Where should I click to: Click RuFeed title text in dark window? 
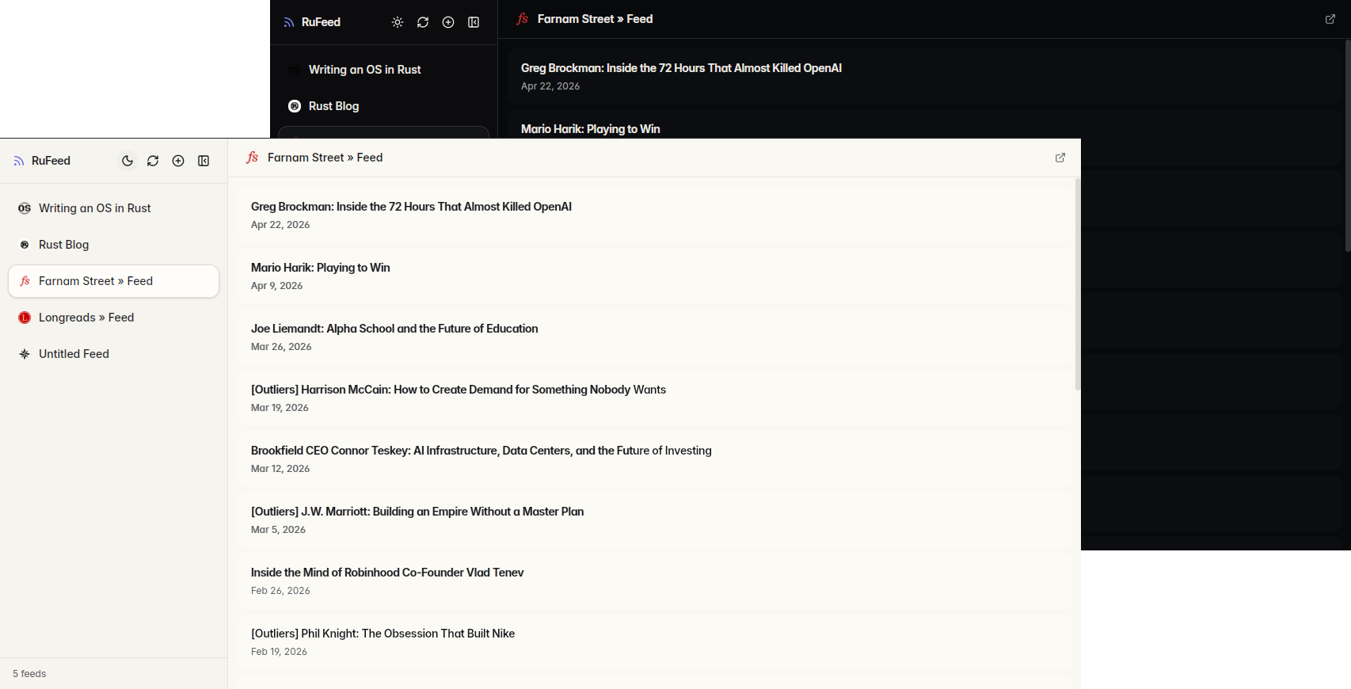(x=321, y=22)
